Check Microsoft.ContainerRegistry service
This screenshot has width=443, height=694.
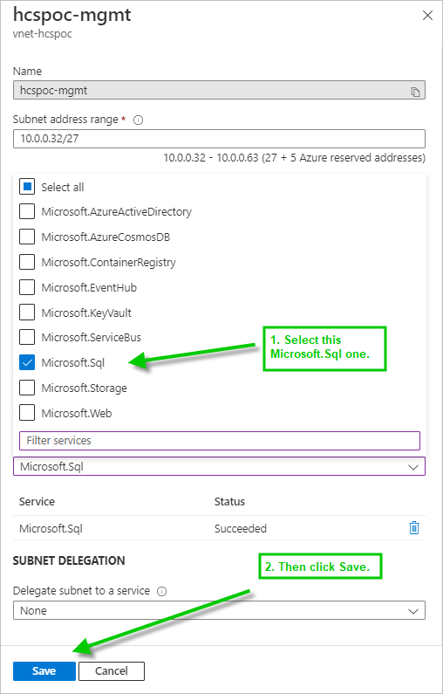click(27, 263)
